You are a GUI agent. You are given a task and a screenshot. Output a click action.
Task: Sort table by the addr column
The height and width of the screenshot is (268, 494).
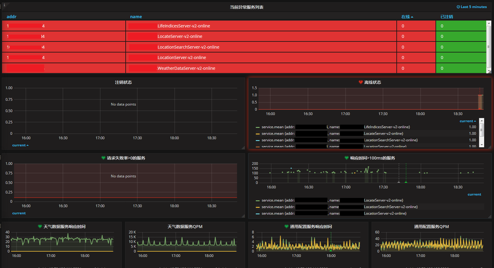[12, 17]
